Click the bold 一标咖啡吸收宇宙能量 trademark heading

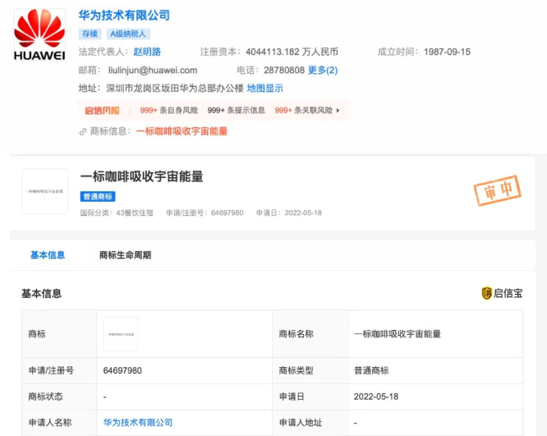pos(141,177)
